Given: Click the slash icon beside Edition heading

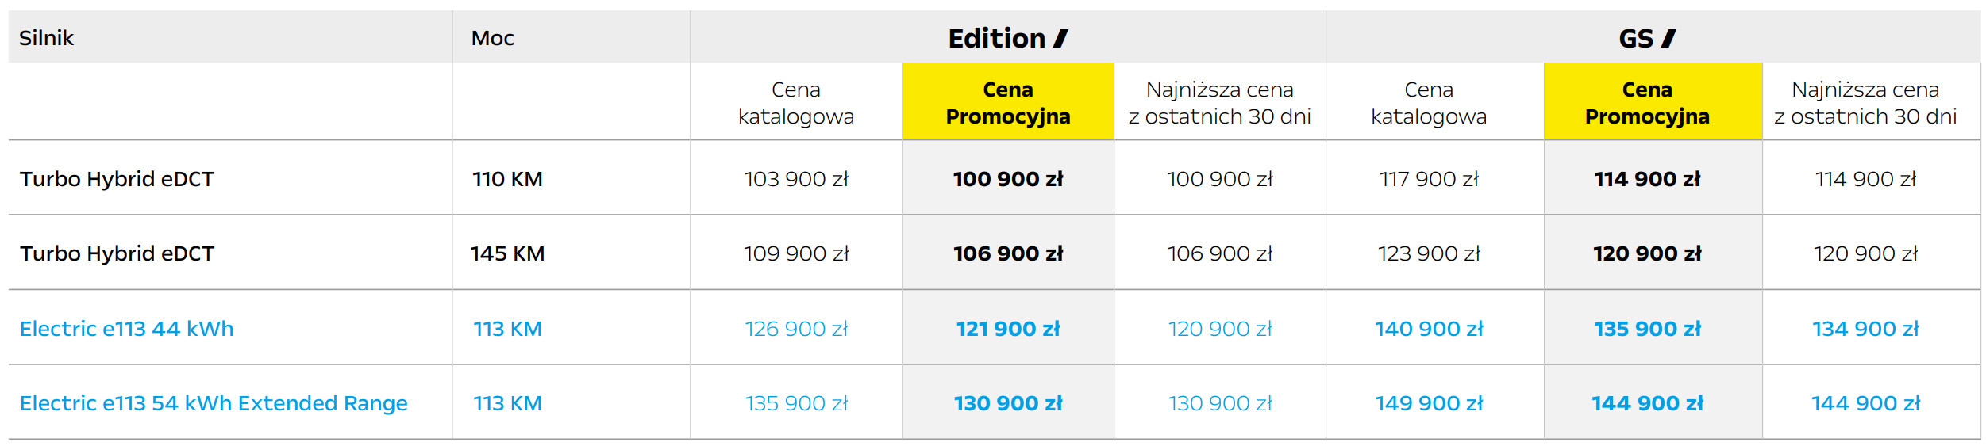Looking at the screenshot, I should click(1060, 38).
